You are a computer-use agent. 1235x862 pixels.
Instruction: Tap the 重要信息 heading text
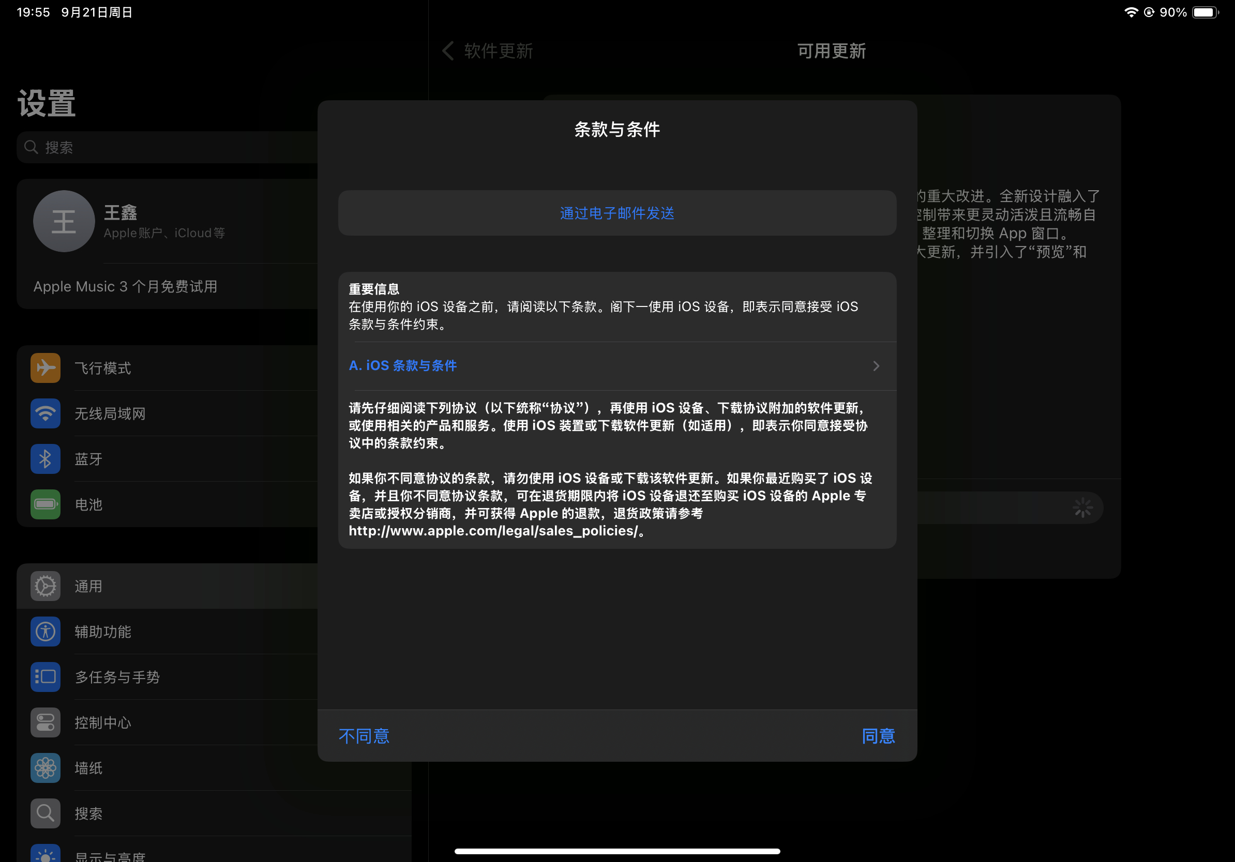click(x=374, y=289)
